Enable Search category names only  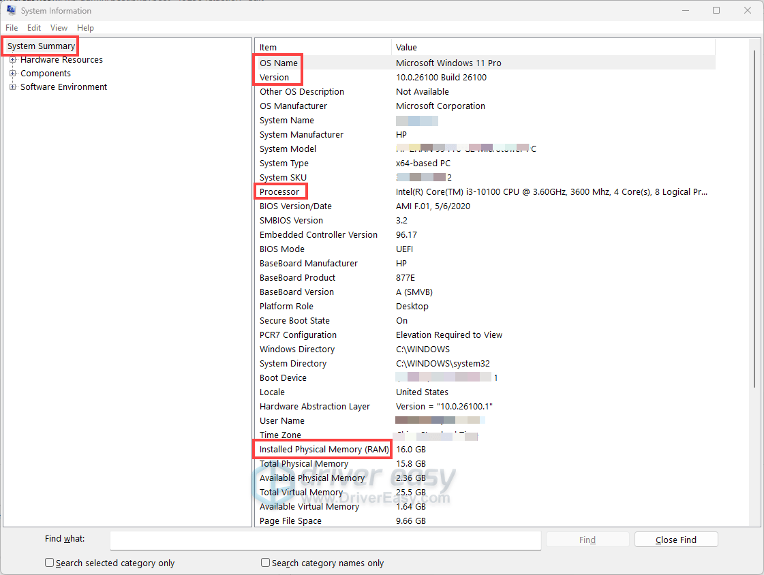[x=265, y=562]
